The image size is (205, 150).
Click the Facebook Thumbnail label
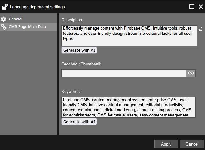(81, 64)
